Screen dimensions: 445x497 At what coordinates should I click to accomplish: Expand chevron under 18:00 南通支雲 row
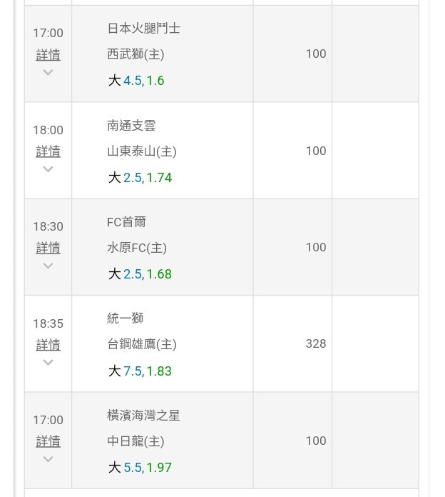click(48, 169)
